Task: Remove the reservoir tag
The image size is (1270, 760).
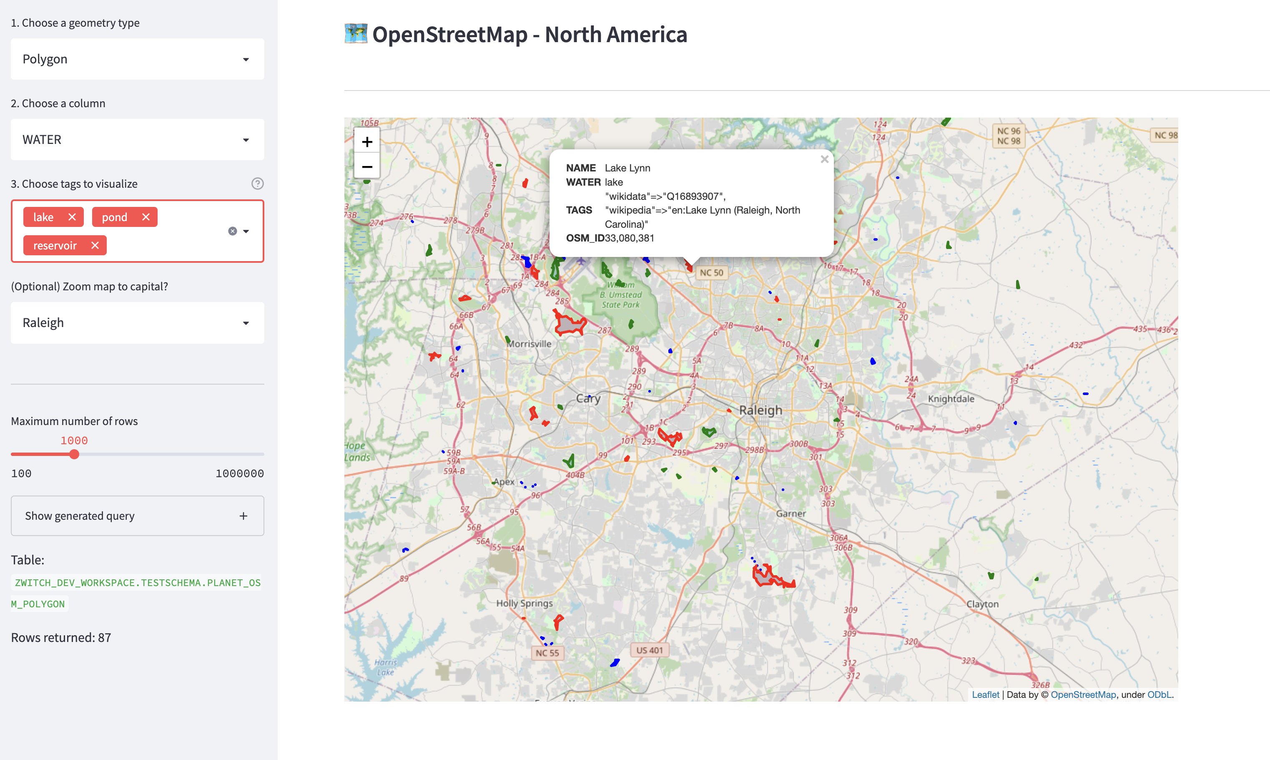Action: point(95,245)
